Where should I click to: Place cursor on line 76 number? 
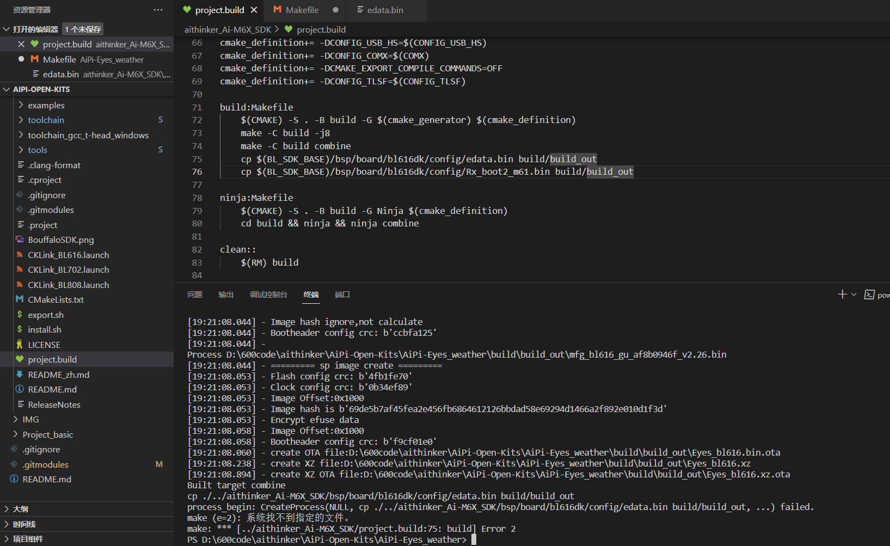tap(197, 171)
